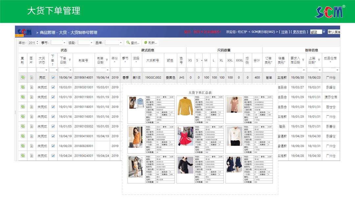
Task: Open picture icon for order 20190614001
Action: [32, 77]
